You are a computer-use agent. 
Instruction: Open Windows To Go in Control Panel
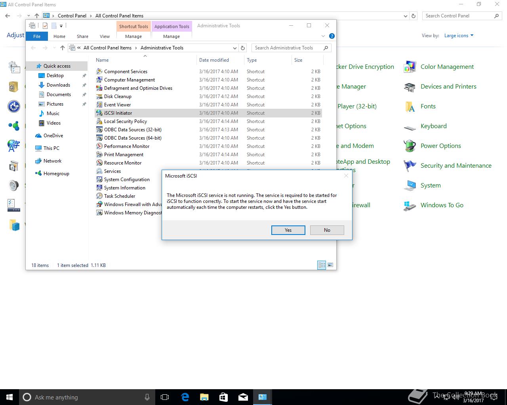pos(442,205)
